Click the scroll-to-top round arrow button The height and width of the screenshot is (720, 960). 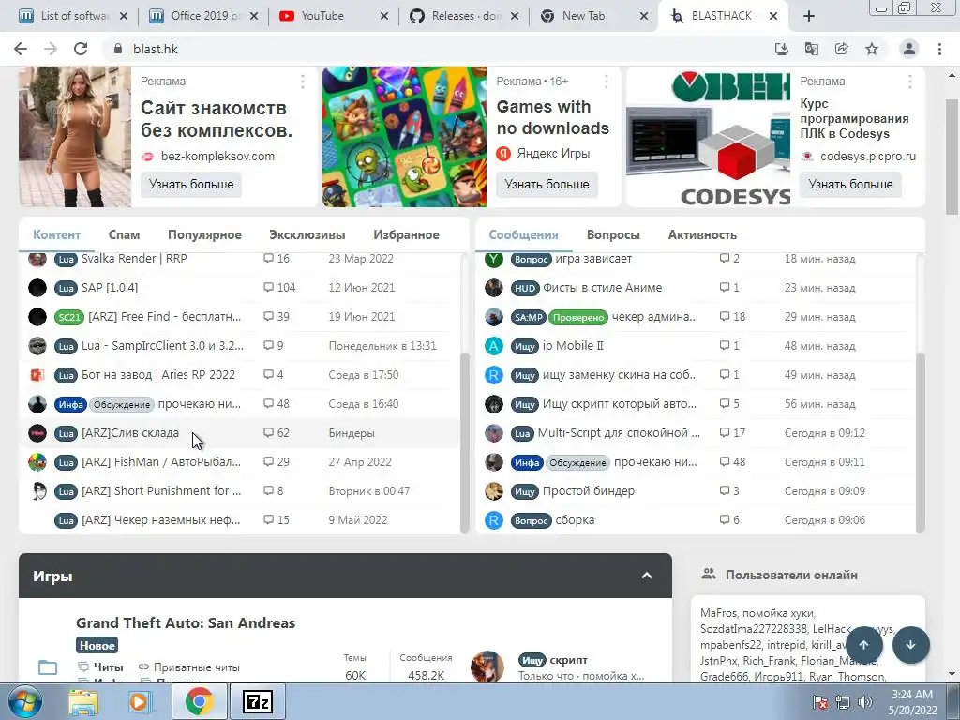[863, 645]
